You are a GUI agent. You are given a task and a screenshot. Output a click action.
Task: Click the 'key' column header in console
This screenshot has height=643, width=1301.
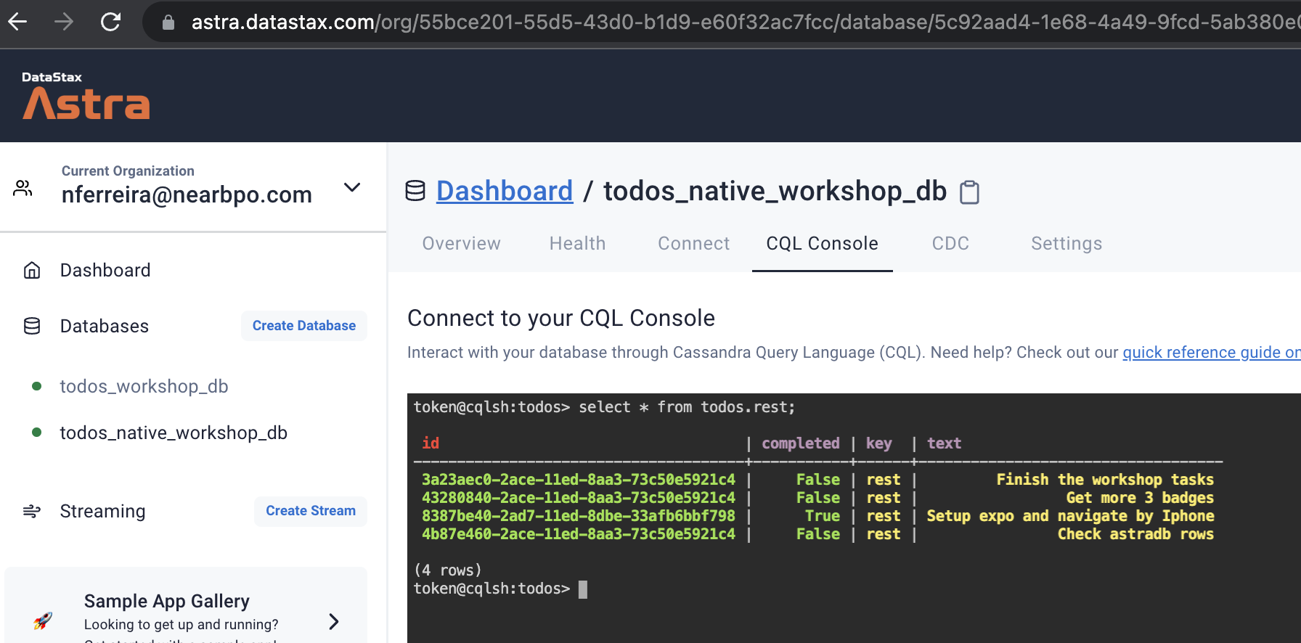878,443
